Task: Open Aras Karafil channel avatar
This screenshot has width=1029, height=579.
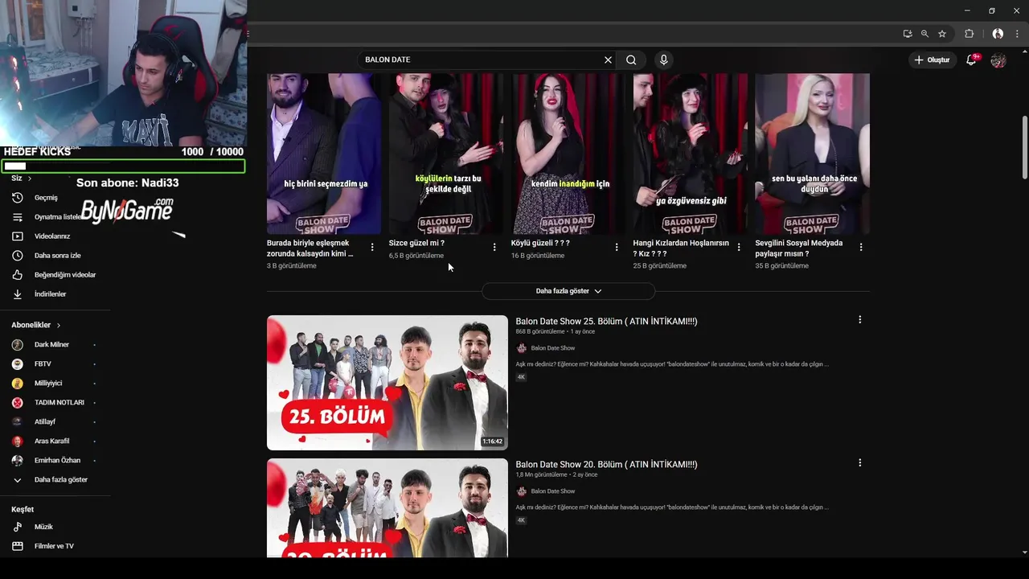Action: pyautogui.click(x=18, y=441)
